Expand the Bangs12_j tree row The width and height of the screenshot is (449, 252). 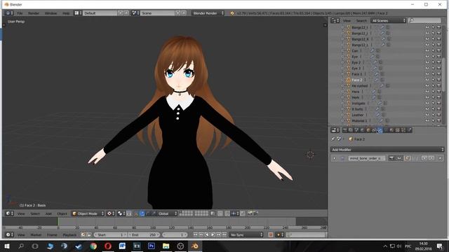point(342,34)
